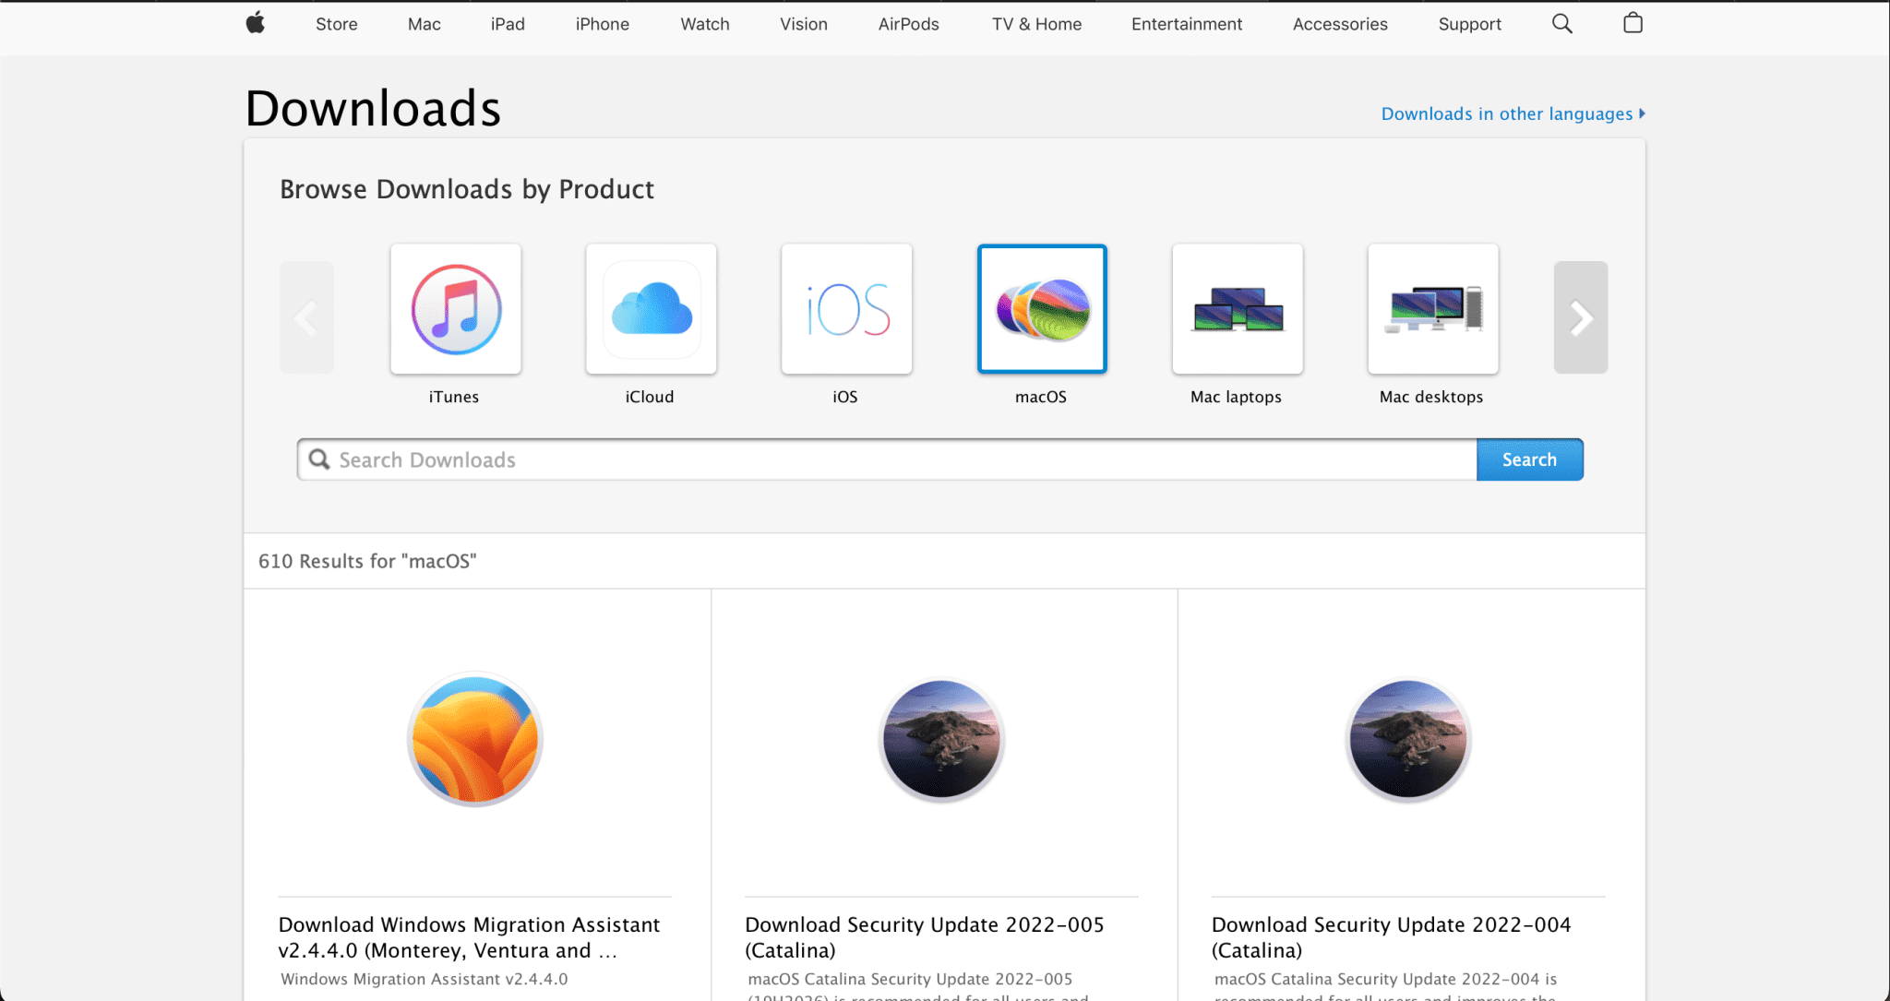Click the Catalina update thumbnail image
The width and height of the screenshot is (1890, 1001).
tap(940, 738)
